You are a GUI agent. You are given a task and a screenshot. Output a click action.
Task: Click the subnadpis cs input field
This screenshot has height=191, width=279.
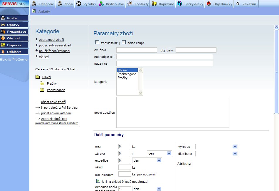(164, 57)
